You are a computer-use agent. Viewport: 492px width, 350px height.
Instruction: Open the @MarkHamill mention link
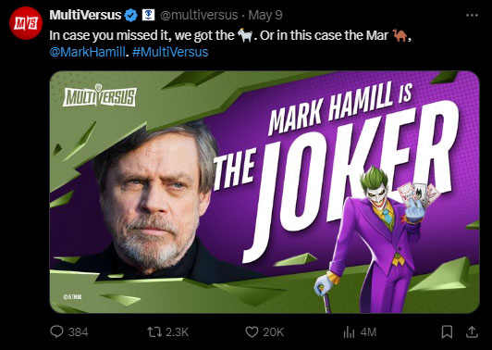coord(87,52)
